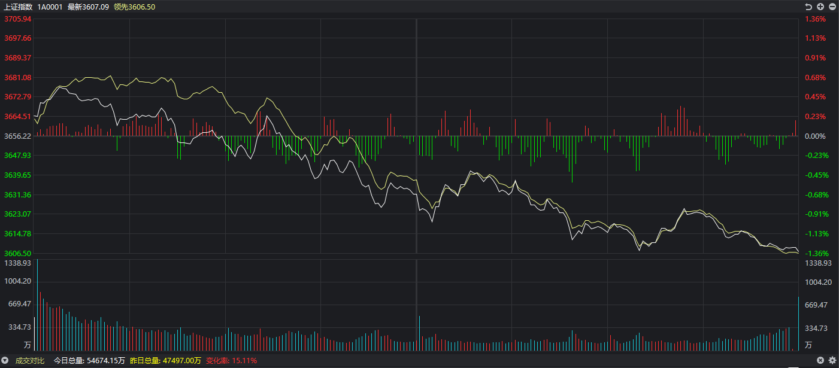Click the 1338.93 volume label on the left axis
Viewport: 839px width, 368px height.
click(x=18, y=263)
